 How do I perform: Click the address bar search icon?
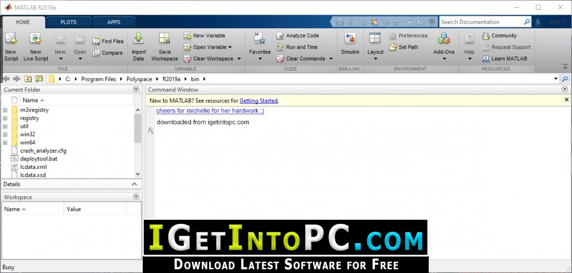(565, 79)
